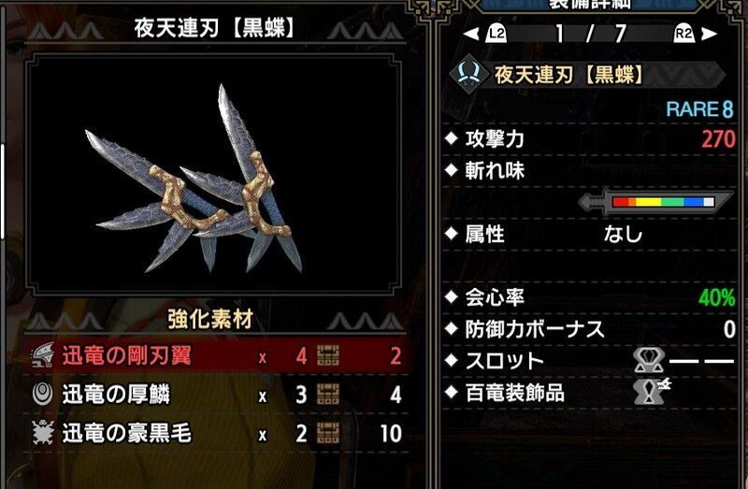
Task: Click the R2 shoulder button icon
Action: pos(683,34)
